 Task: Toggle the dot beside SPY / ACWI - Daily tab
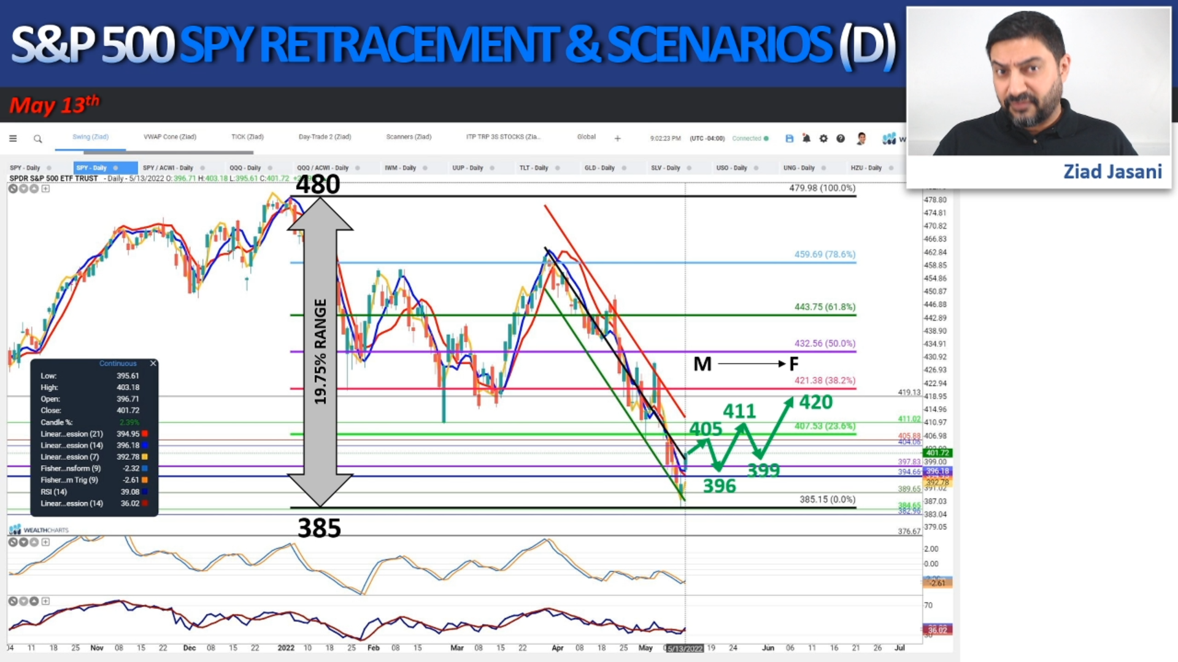pos(202,168)
